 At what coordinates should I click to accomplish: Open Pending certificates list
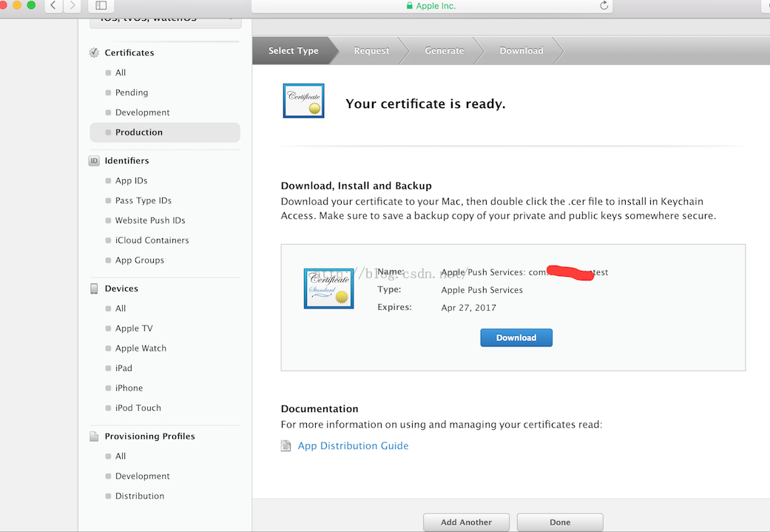[132, 92]
